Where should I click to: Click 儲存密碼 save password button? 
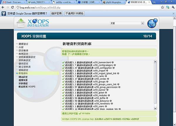tap(56, 13)
